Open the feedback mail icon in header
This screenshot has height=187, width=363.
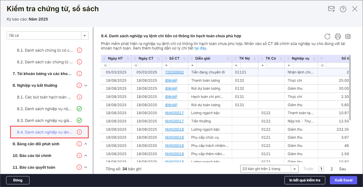click(x=331, y=9)
